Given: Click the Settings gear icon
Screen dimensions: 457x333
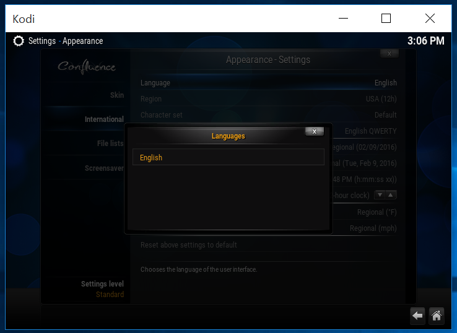Looking at the screenshot, I should 19,41.
